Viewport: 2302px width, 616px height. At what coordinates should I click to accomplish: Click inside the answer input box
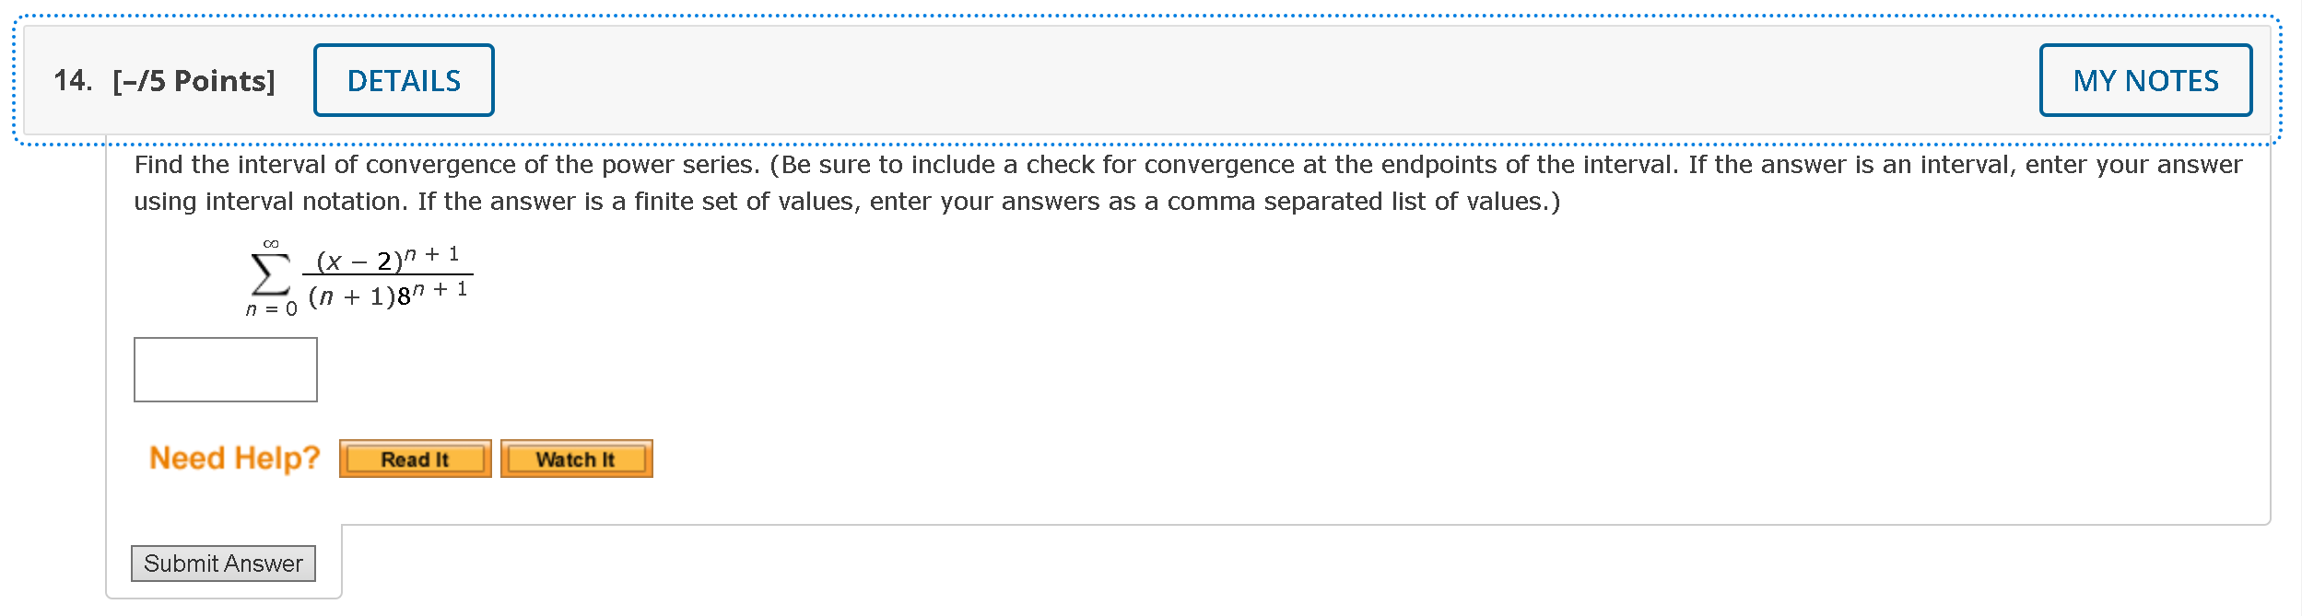tap(224, 368)
